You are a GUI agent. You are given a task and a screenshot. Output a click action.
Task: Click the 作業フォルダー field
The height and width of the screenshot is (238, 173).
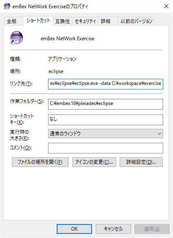106,104
